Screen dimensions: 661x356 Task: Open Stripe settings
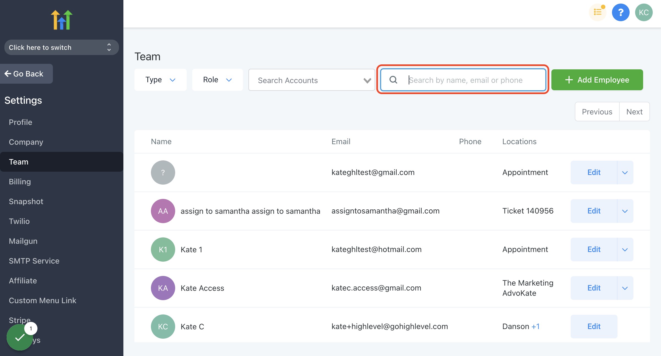pos(20,320)
